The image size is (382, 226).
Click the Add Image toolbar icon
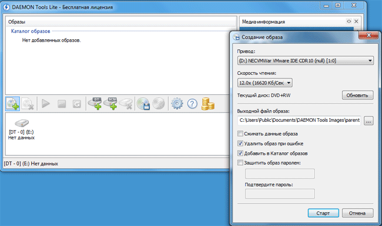(13, 104)
